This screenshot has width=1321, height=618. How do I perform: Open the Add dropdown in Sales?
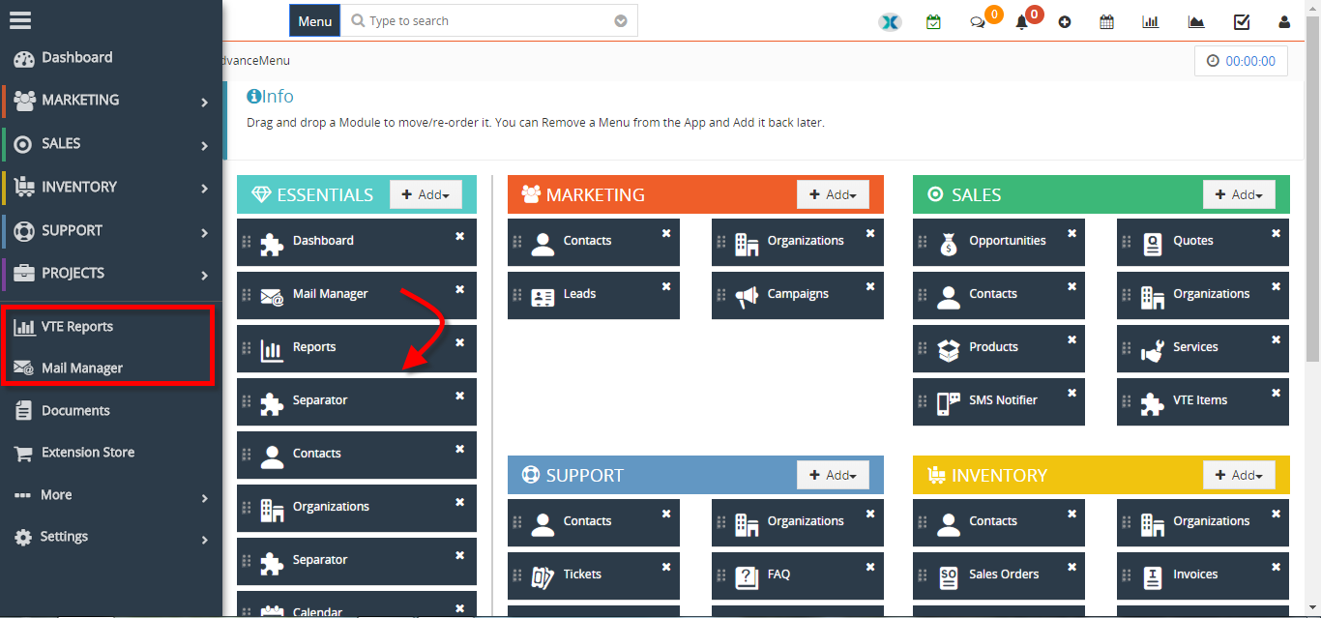click(x=1239, y=194)
